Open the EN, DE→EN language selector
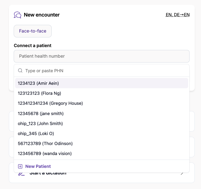The height and width of the screenshot is (189, 201). 178,15
